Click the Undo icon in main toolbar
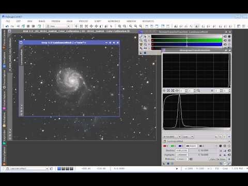Viewport: 248px width, 186px height. click(7, 26)
